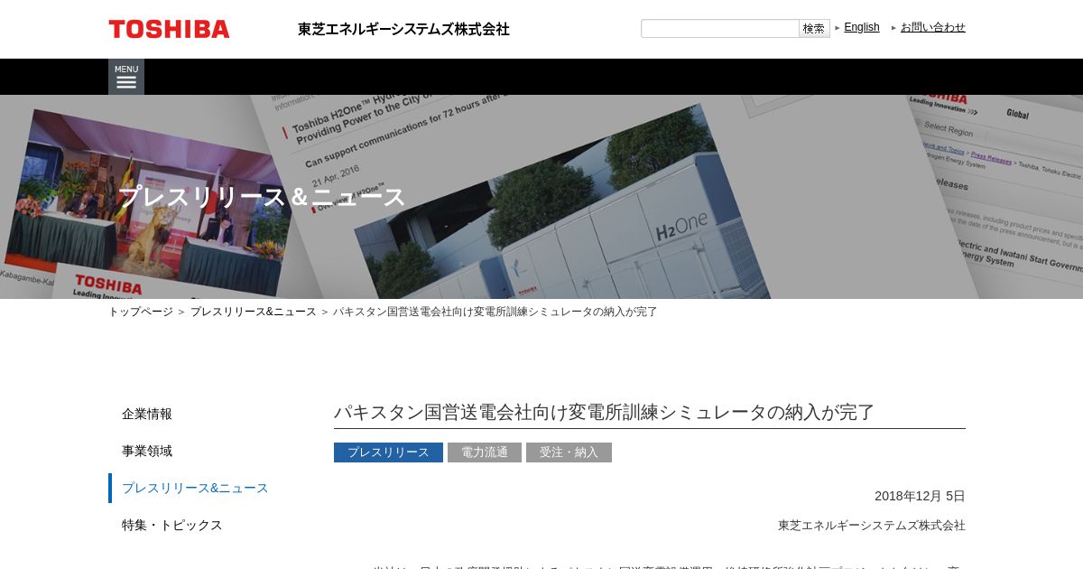Switch to the English site link

point(862,27)
